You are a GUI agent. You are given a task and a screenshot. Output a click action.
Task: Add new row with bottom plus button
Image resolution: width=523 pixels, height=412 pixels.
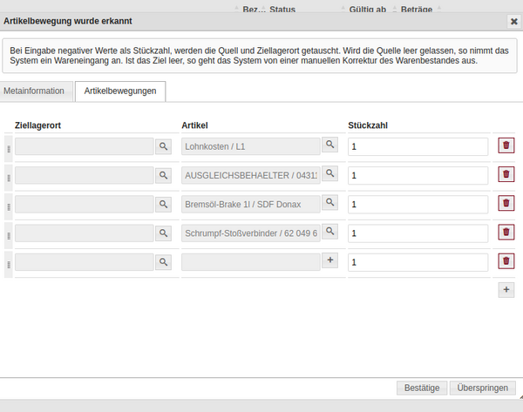click(x=506, y=290)
